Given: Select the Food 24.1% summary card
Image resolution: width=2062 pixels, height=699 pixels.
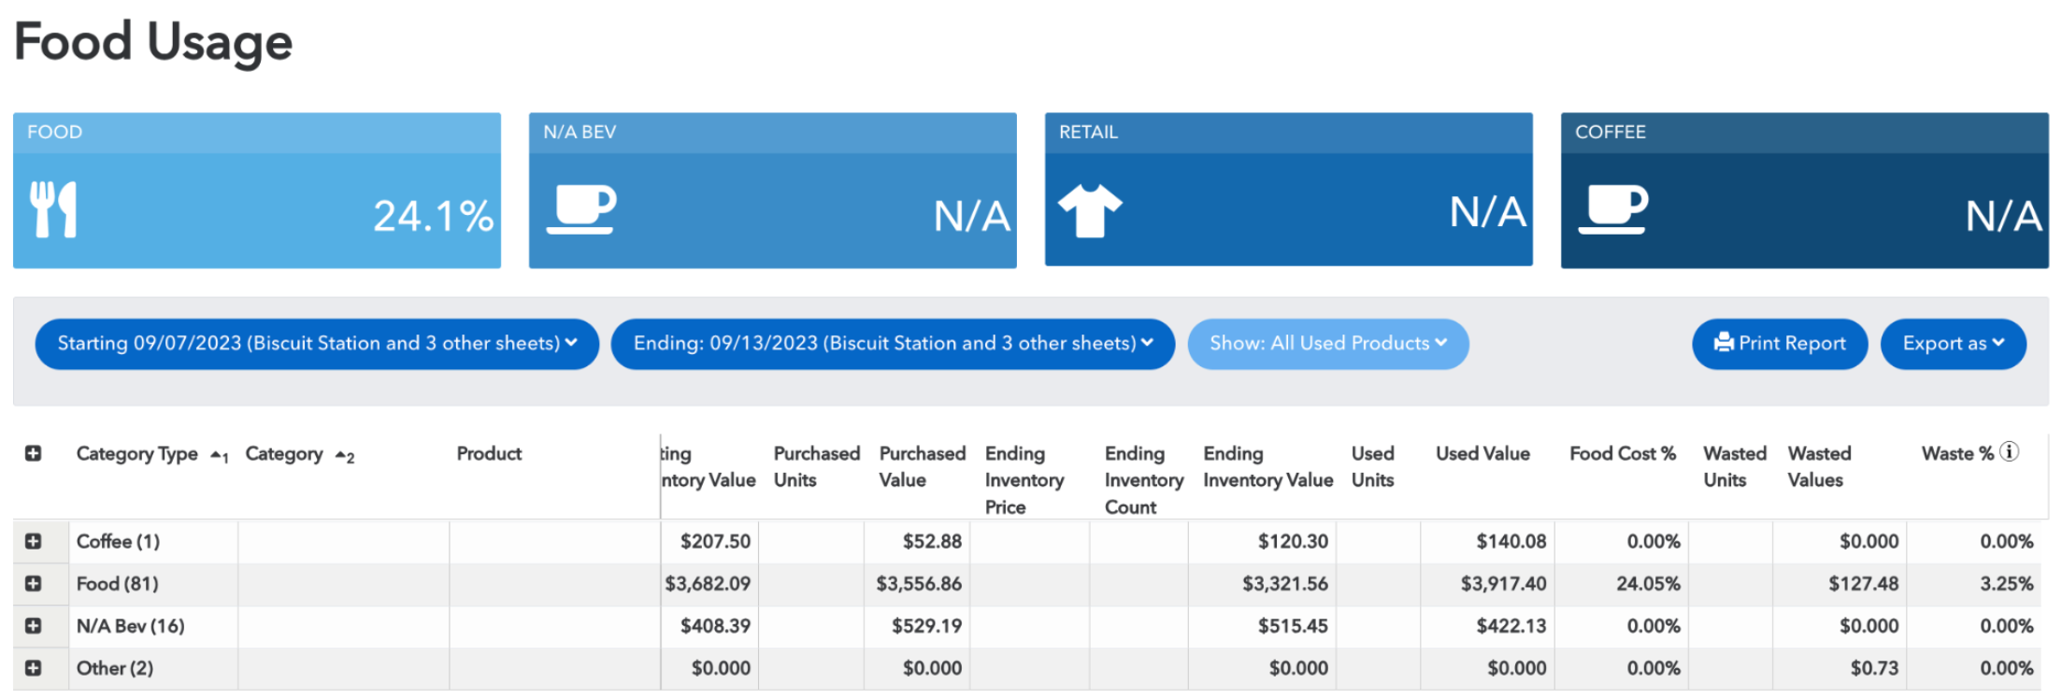Looking at the screenshot, I should pyautogui.click(x=257, y=191).
